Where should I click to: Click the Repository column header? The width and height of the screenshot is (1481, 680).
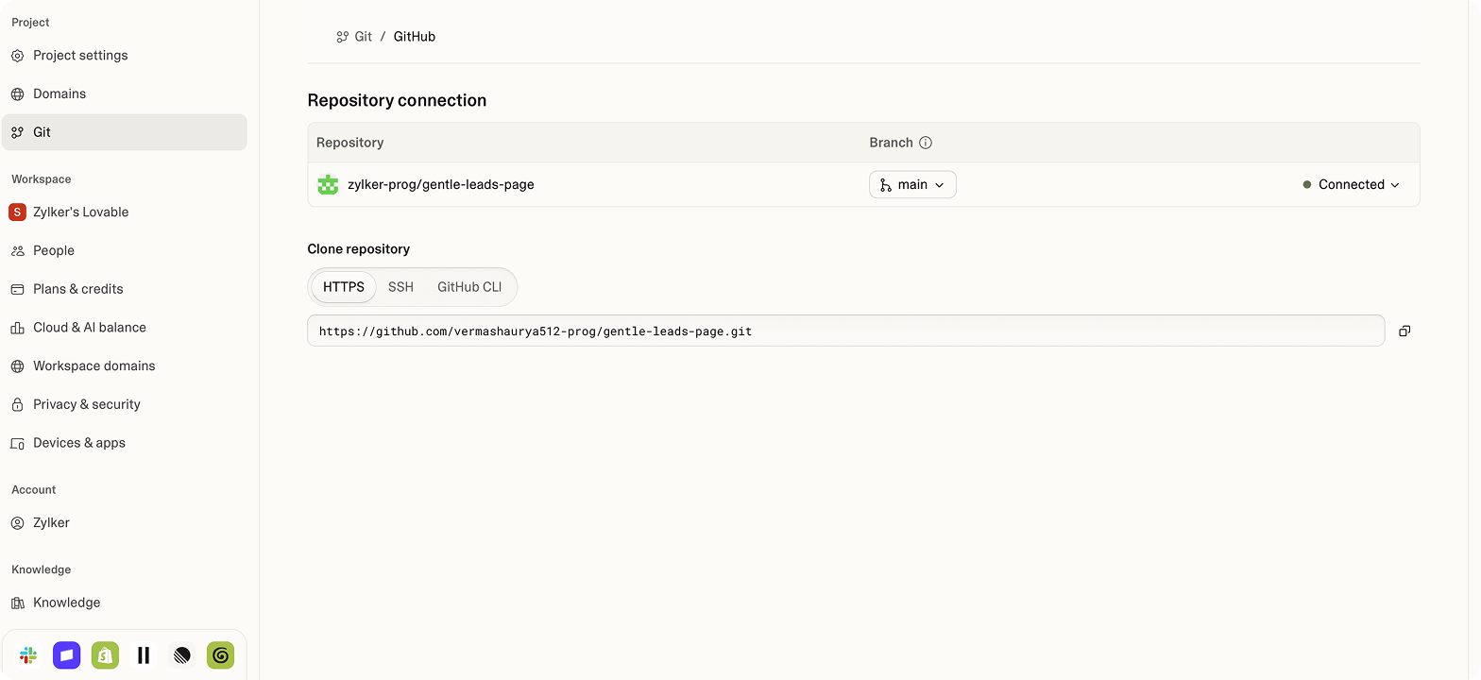(x=349, y=143)
